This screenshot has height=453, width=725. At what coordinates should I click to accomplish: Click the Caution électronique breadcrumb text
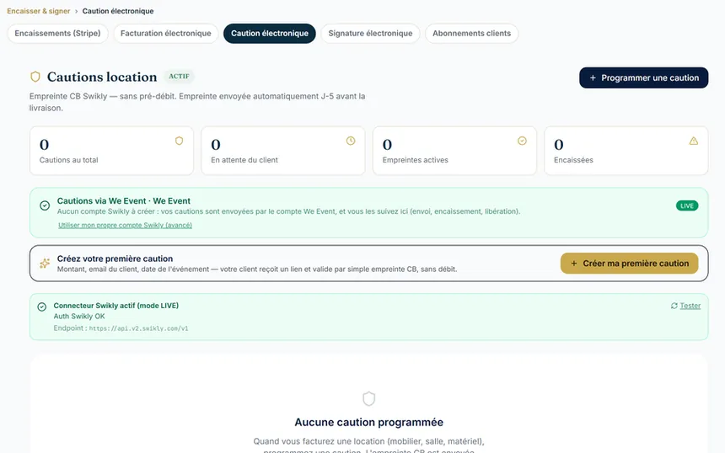(x=118, y=11)
